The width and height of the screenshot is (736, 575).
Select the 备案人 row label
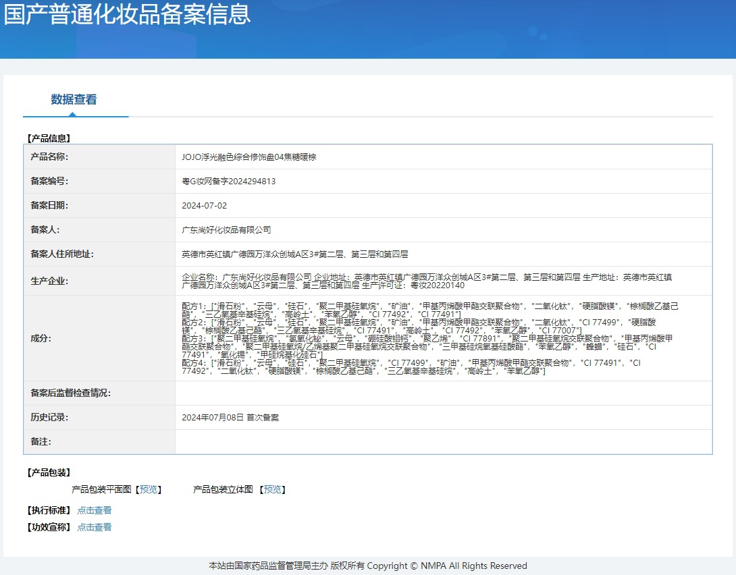45,230
